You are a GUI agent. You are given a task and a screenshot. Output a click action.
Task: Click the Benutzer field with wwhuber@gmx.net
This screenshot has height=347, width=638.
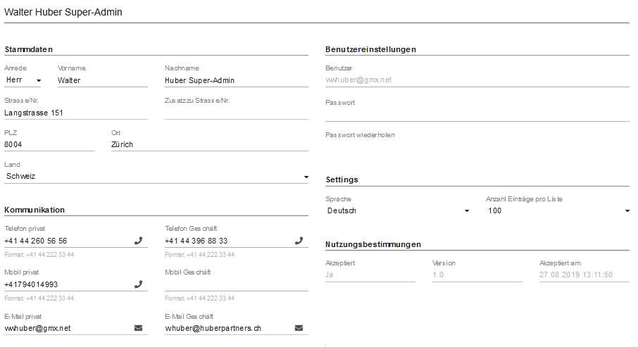pos(477,80)
